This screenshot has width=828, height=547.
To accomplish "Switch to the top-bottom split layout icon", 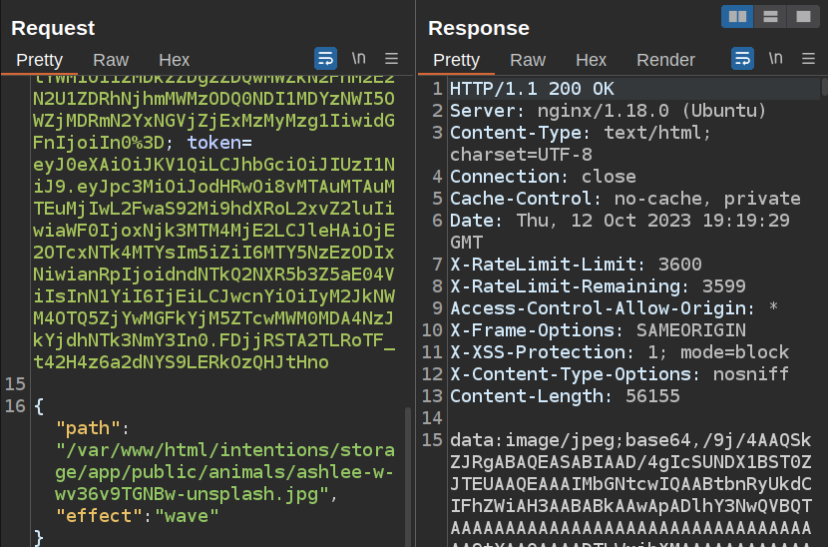I will point(770,16).
